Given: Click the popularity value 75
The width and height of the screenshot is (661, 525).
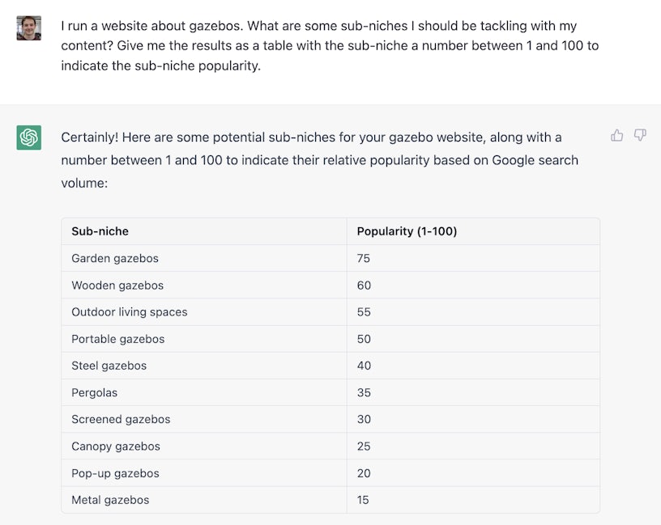Looking at the screenshot, I should coord(364,258).
